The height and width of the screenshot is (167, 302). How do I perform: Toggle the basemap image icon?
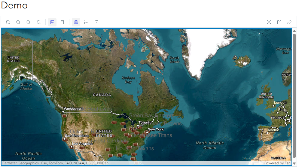click(52, 22)
